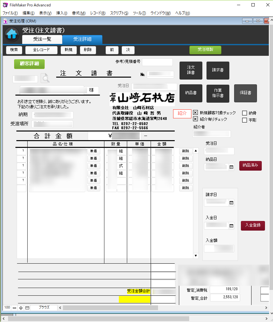This screenshot has width=273, height=322.
Task: Click 入金額 input field
Action: [219, 249]
